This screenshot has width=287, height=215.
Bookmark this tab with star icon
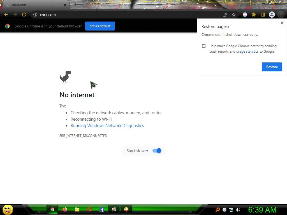tap(234, 15)
